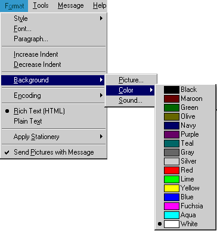
Task: Pick the Navy color swatch
Action: pyautogui.click(x=172, y=125)
